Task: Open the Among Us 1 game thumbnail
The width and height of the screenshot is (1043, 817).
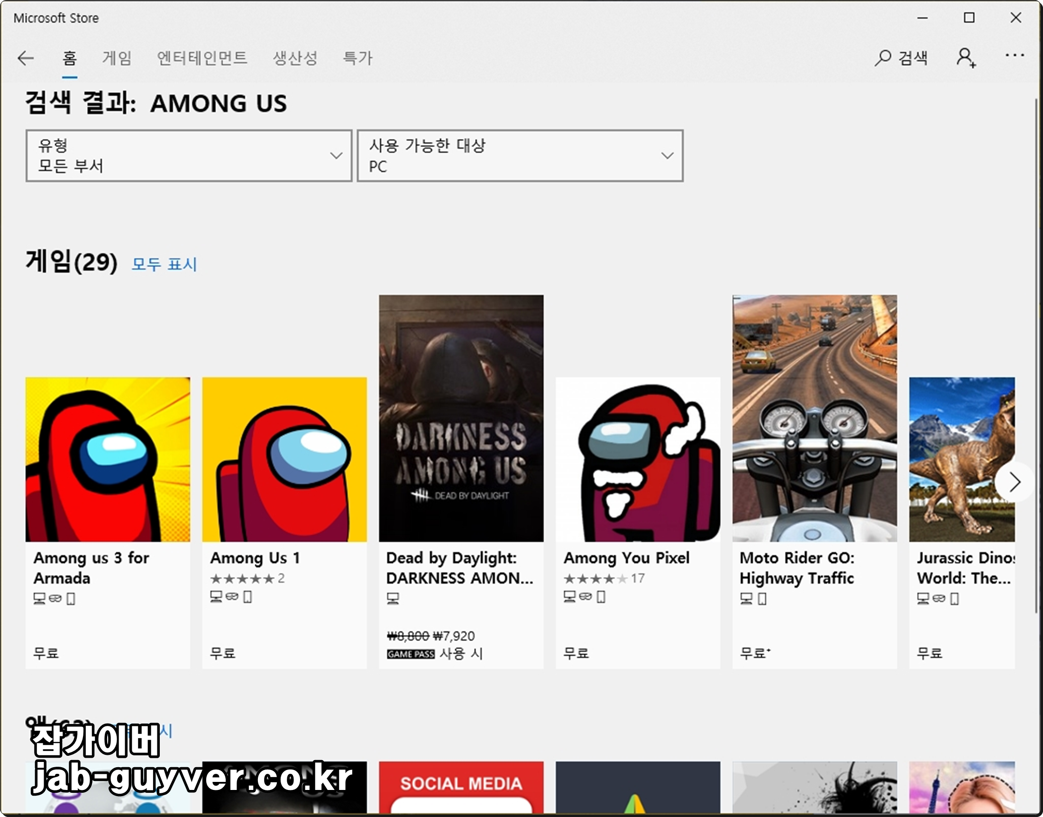Action: [284, 459]
